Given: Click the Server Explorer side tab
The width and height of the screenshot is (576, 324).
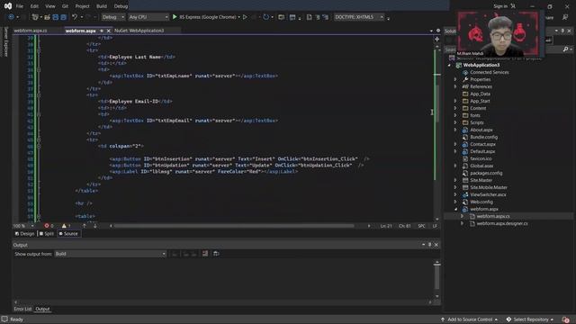Looking at the screenshot, I should [x=5, y=41].
